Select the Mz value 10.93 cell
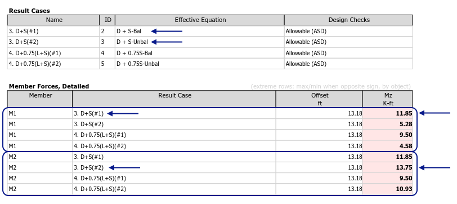 click(x=388, y=189)
